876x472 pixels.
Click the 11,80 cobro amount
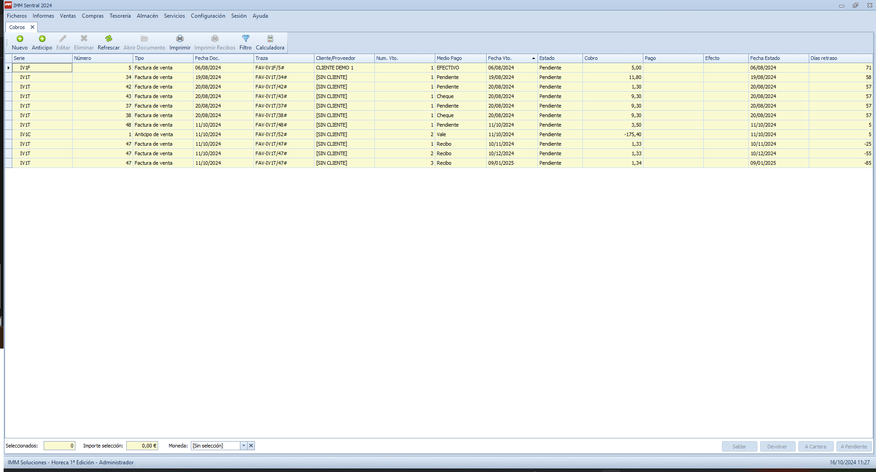[612, 77]
